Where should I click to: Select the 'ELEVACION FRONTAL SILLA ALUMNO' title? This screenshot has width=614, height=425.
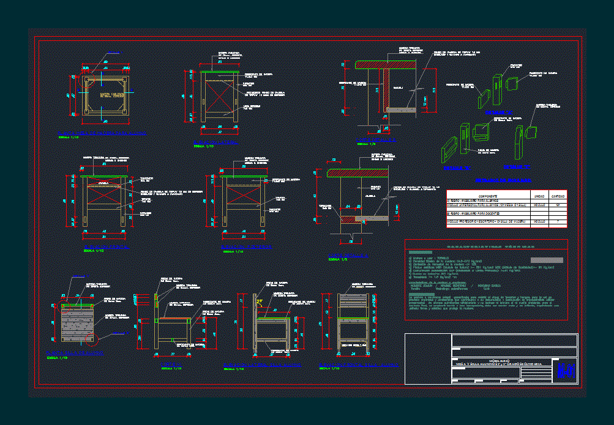click(x=359, y=364)
